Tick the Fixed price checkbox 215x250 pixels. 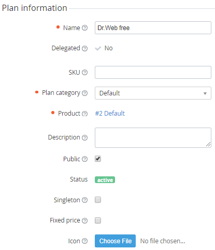point(98,220)
